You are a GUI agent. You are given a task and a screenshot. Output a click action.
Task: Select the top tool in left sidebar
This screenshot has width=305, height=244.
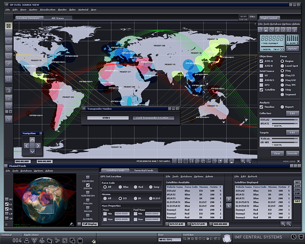pos(9,26)
